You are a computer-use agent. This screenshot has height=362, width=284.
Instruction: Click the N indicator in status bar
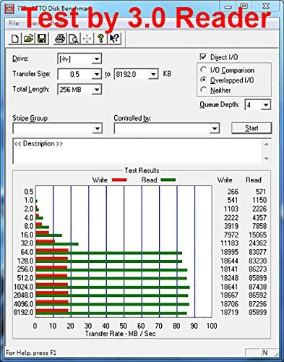265,353
